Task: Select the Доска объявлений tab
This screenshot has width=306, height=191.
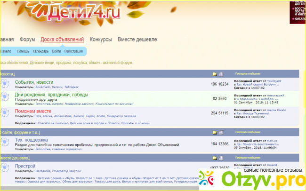Action: coord(62,40)
